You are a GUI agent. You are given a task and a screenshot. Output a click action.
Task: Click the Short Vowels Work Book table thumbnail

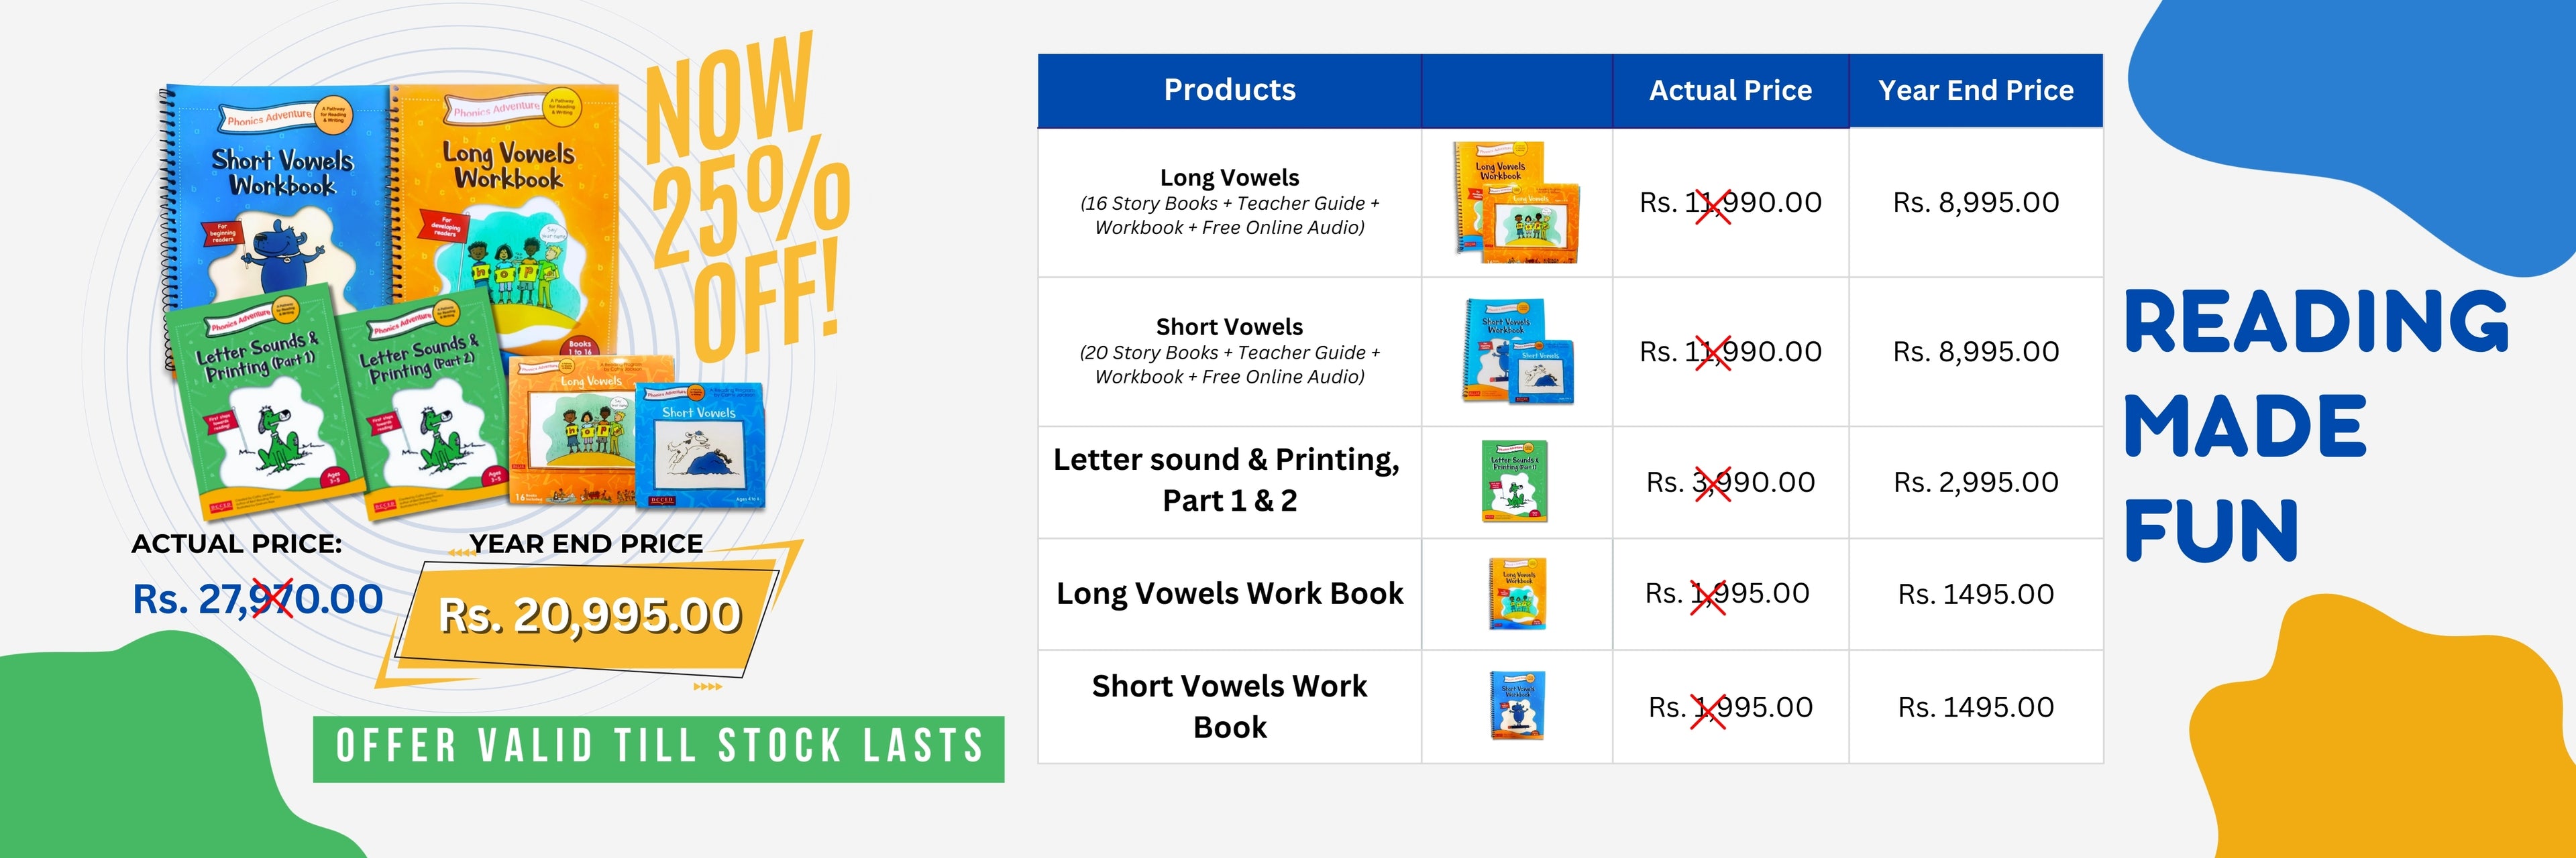coord(1517,707)
